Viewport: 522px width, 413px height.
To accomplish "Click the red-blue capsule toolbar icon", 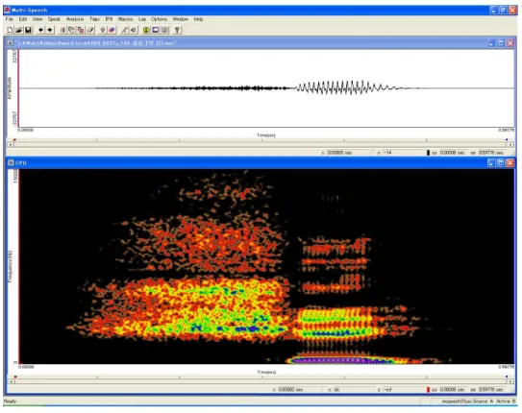I will [112, 30].
